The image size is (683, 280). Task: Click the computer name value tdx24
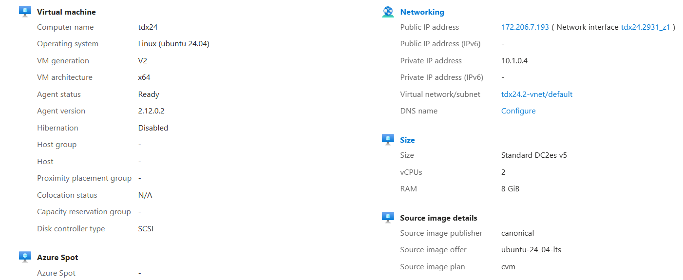[x=148, y=27]
